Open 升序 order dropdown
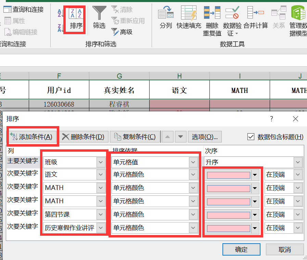 click(298, 162)
